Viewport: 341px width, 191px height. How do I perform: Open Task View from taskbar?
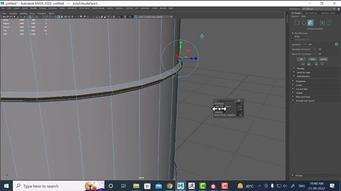[124, 186]
